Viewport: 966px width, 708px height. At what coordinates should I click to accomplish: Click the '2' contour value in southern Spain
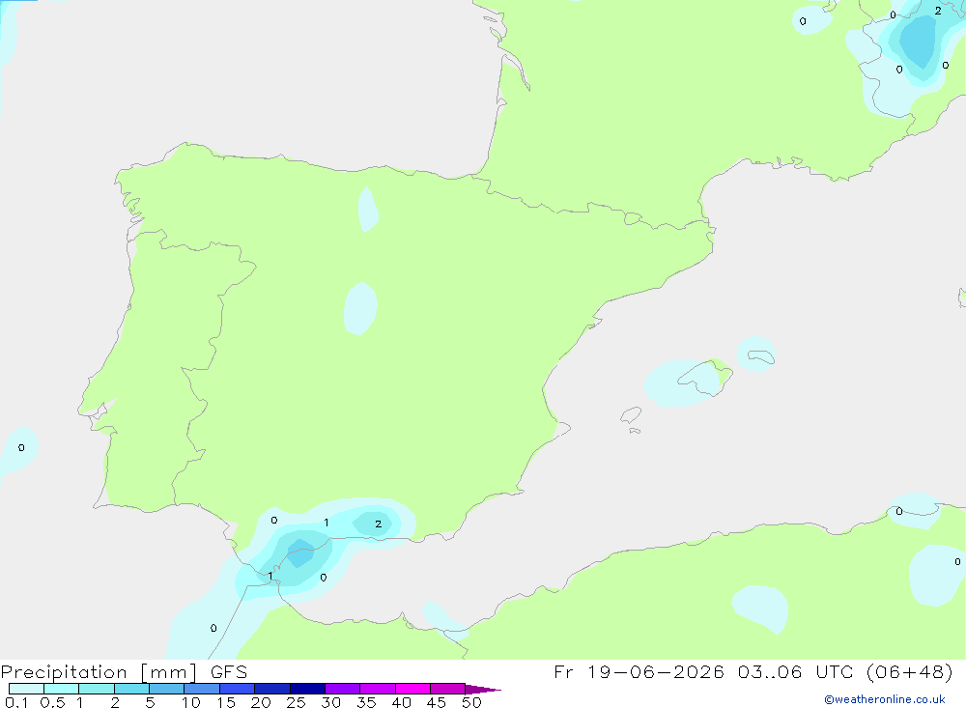(x=379, y=524)
